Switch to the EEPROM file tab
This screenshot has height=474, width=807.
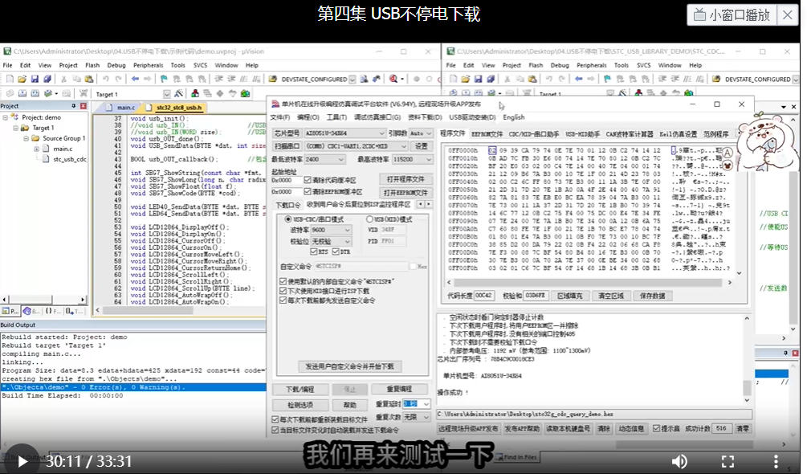[487, 134]
